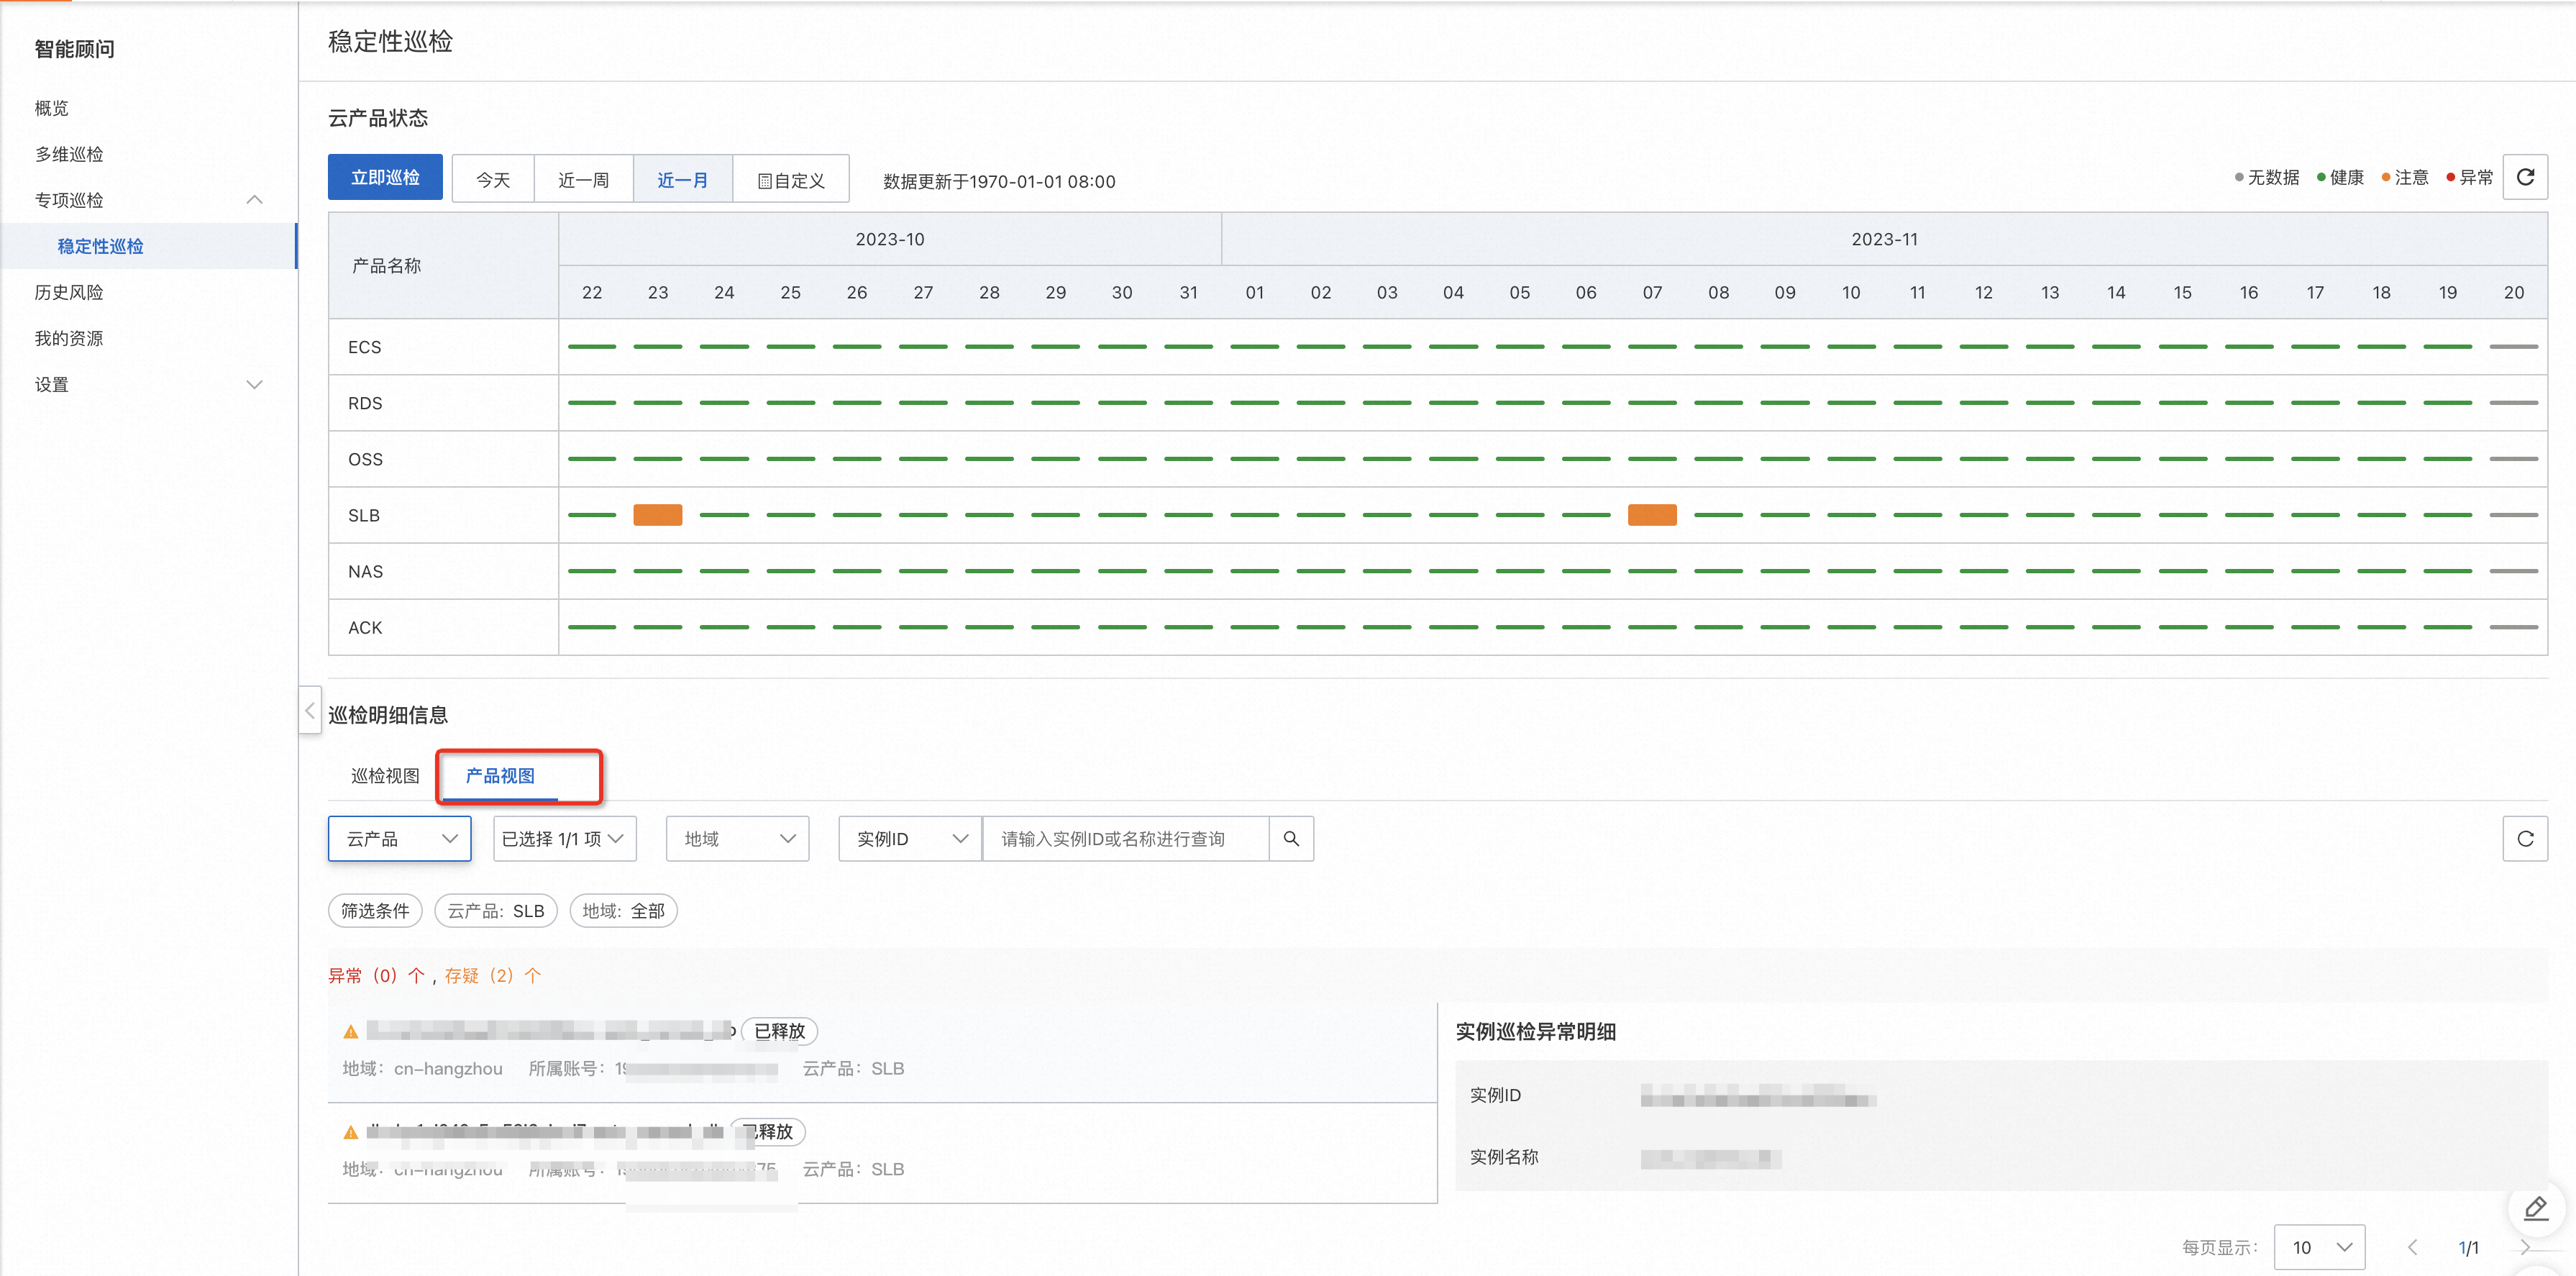Viewport: 2576px width, 1276px height.
Task: Expand the 异常 (0) 个 list
Action: pos(377,975)
